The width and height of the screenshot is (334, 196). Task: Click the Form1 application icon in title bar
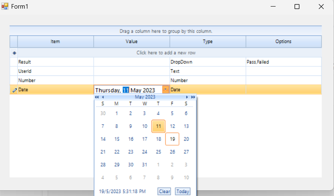5,7
